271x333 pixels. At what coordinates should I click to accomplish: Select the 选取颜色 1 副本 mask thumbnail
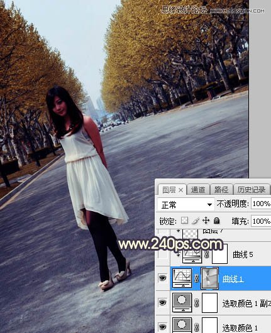[x=210, y=303]
